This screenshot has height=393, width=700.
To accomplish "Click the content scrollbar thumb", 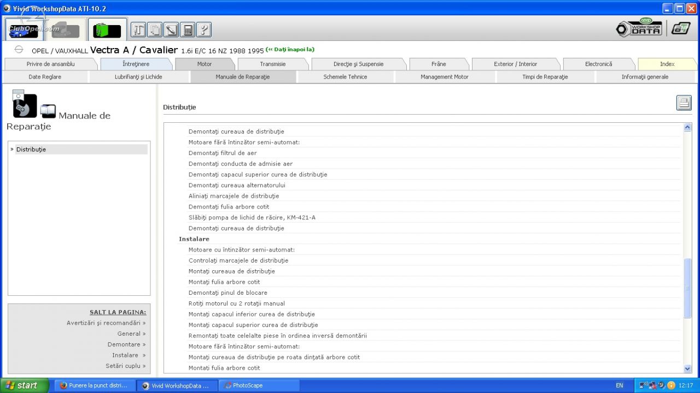I will click(687, 288).
